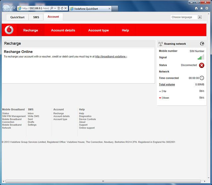This screenshot has width=212, height=185.
Task: Click the Total volume link
Action: (167, 84)
